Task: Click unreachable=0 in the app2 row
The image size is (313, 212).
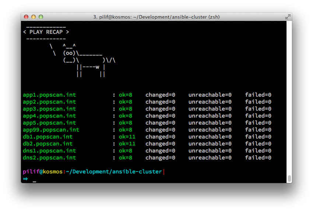Action: (210, 102)
